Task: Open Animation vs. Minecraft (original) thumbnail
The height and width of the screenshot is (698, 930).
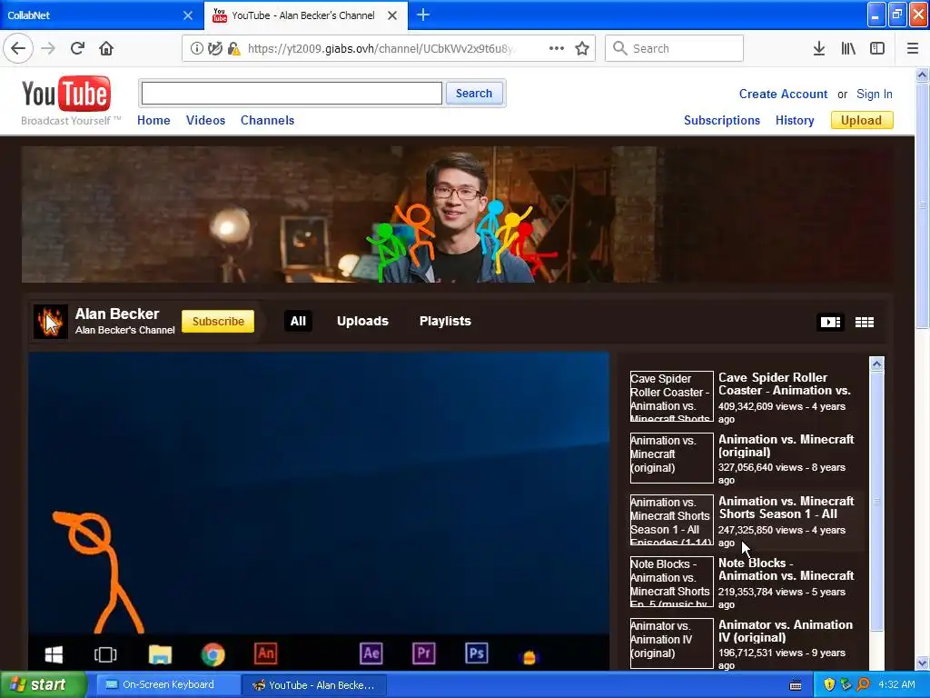Action: pyautogui.click(x=671, y=458)
